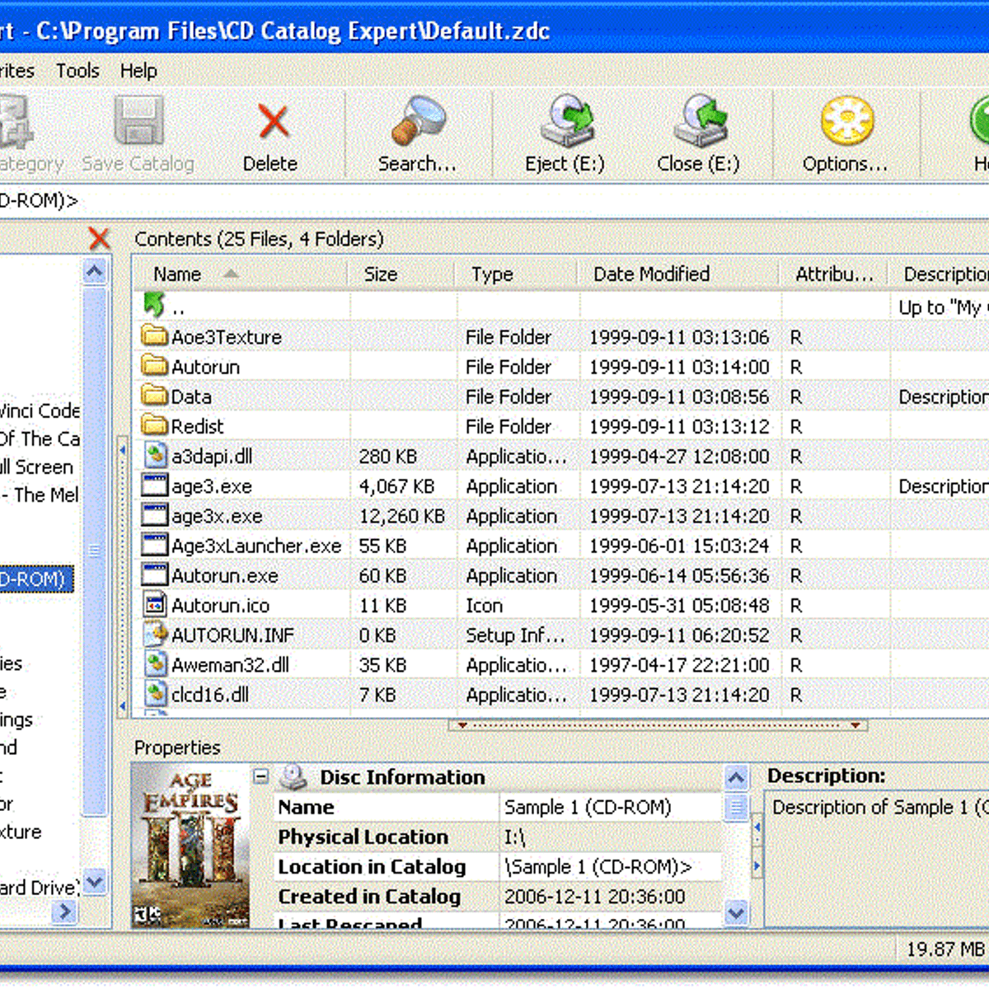
Task: Select the Autorun.ico icon file entry
Action: click(154, 604)
